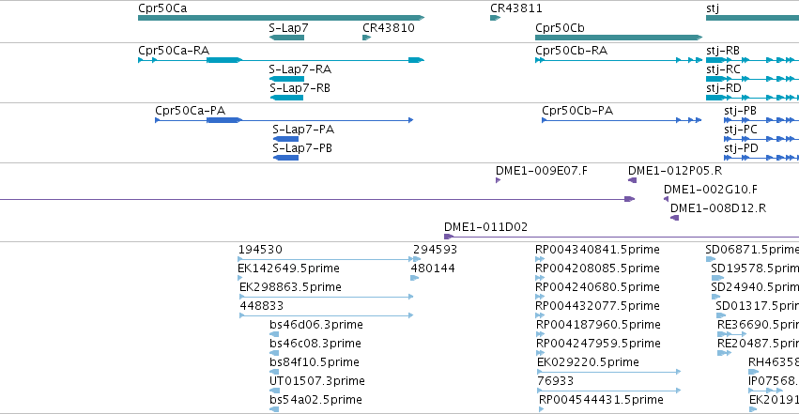Select the S-Lap7-PB protein feature
799x414 pixels.
pyautogui.click(x=285, y=158)
